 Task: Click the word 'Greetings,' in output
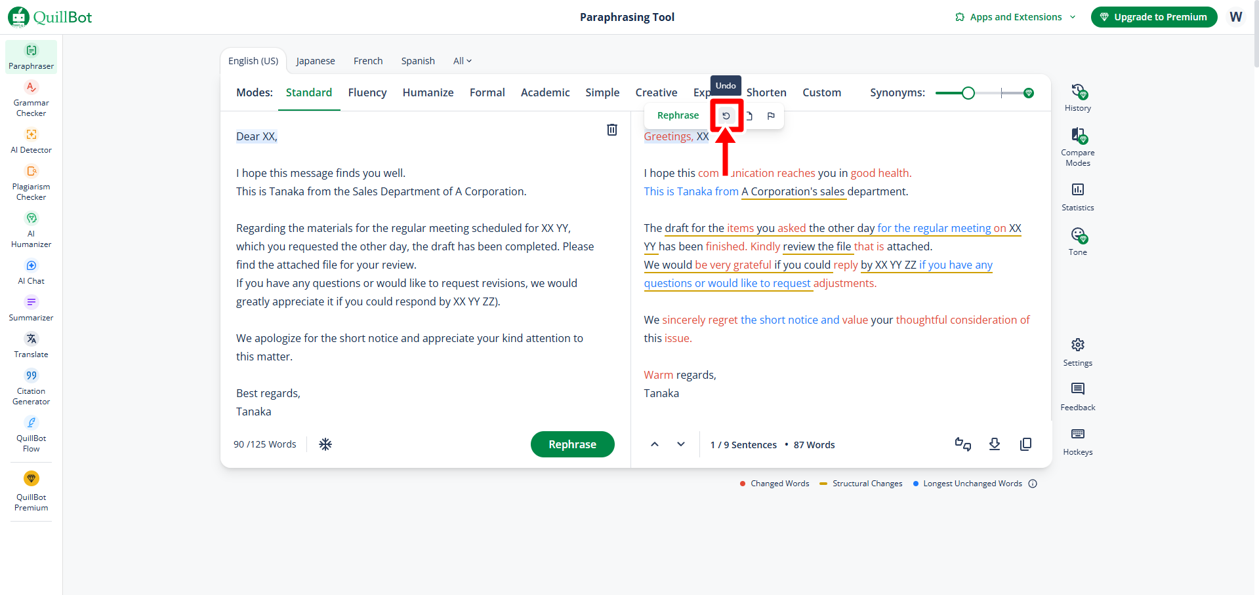click(x=669, y=136)
